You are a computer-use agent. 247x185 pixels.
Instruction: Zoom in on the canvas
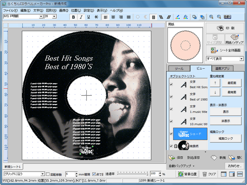tap(211, 17)
